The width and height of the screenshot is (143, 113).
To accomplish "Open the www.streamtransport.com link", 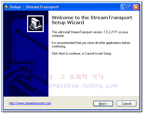I will coord(30,103).
